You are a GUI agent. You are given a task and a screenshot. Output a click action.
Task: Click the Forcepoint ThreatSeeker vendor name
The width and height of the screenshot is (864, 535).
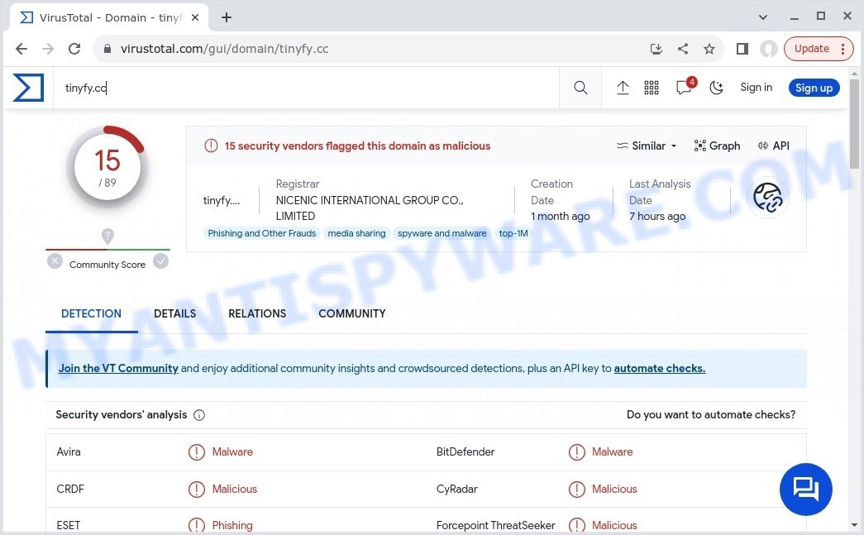point(495,525)
